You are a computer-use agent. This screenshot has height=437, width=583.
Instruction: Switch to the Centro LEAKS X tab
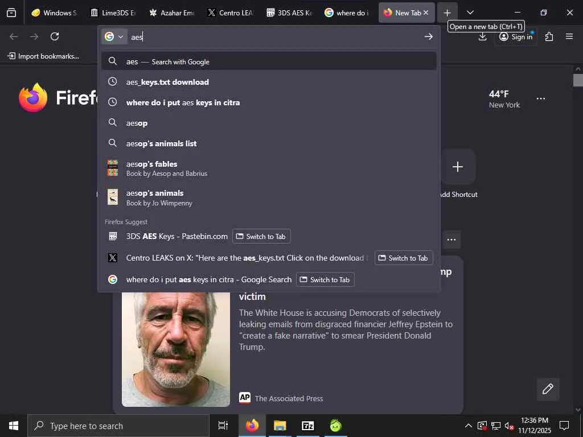[230, 13]
